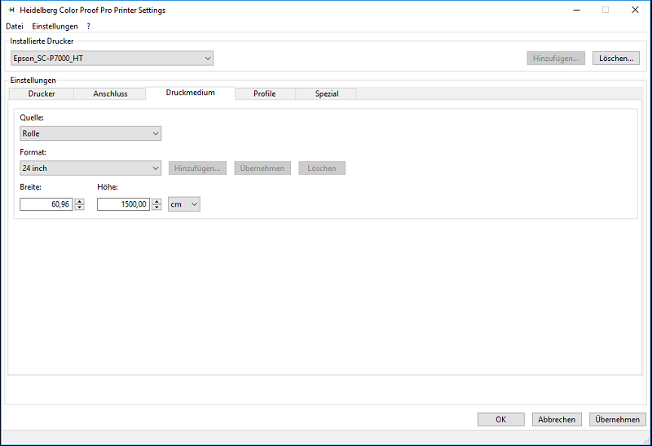Image resolution: width=652 pixels, height=446 pixels.
Task: Click the Löschen button next to Format
Action: (321, 168)
